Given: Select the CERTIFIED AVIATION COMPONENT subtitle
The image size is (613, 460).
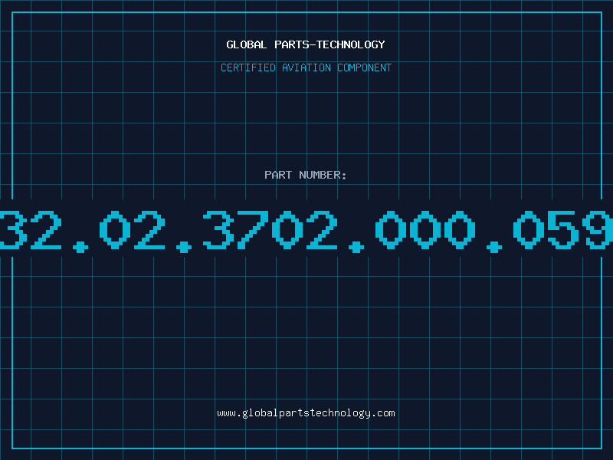Looking at the screenshot, I should point(306,67).
